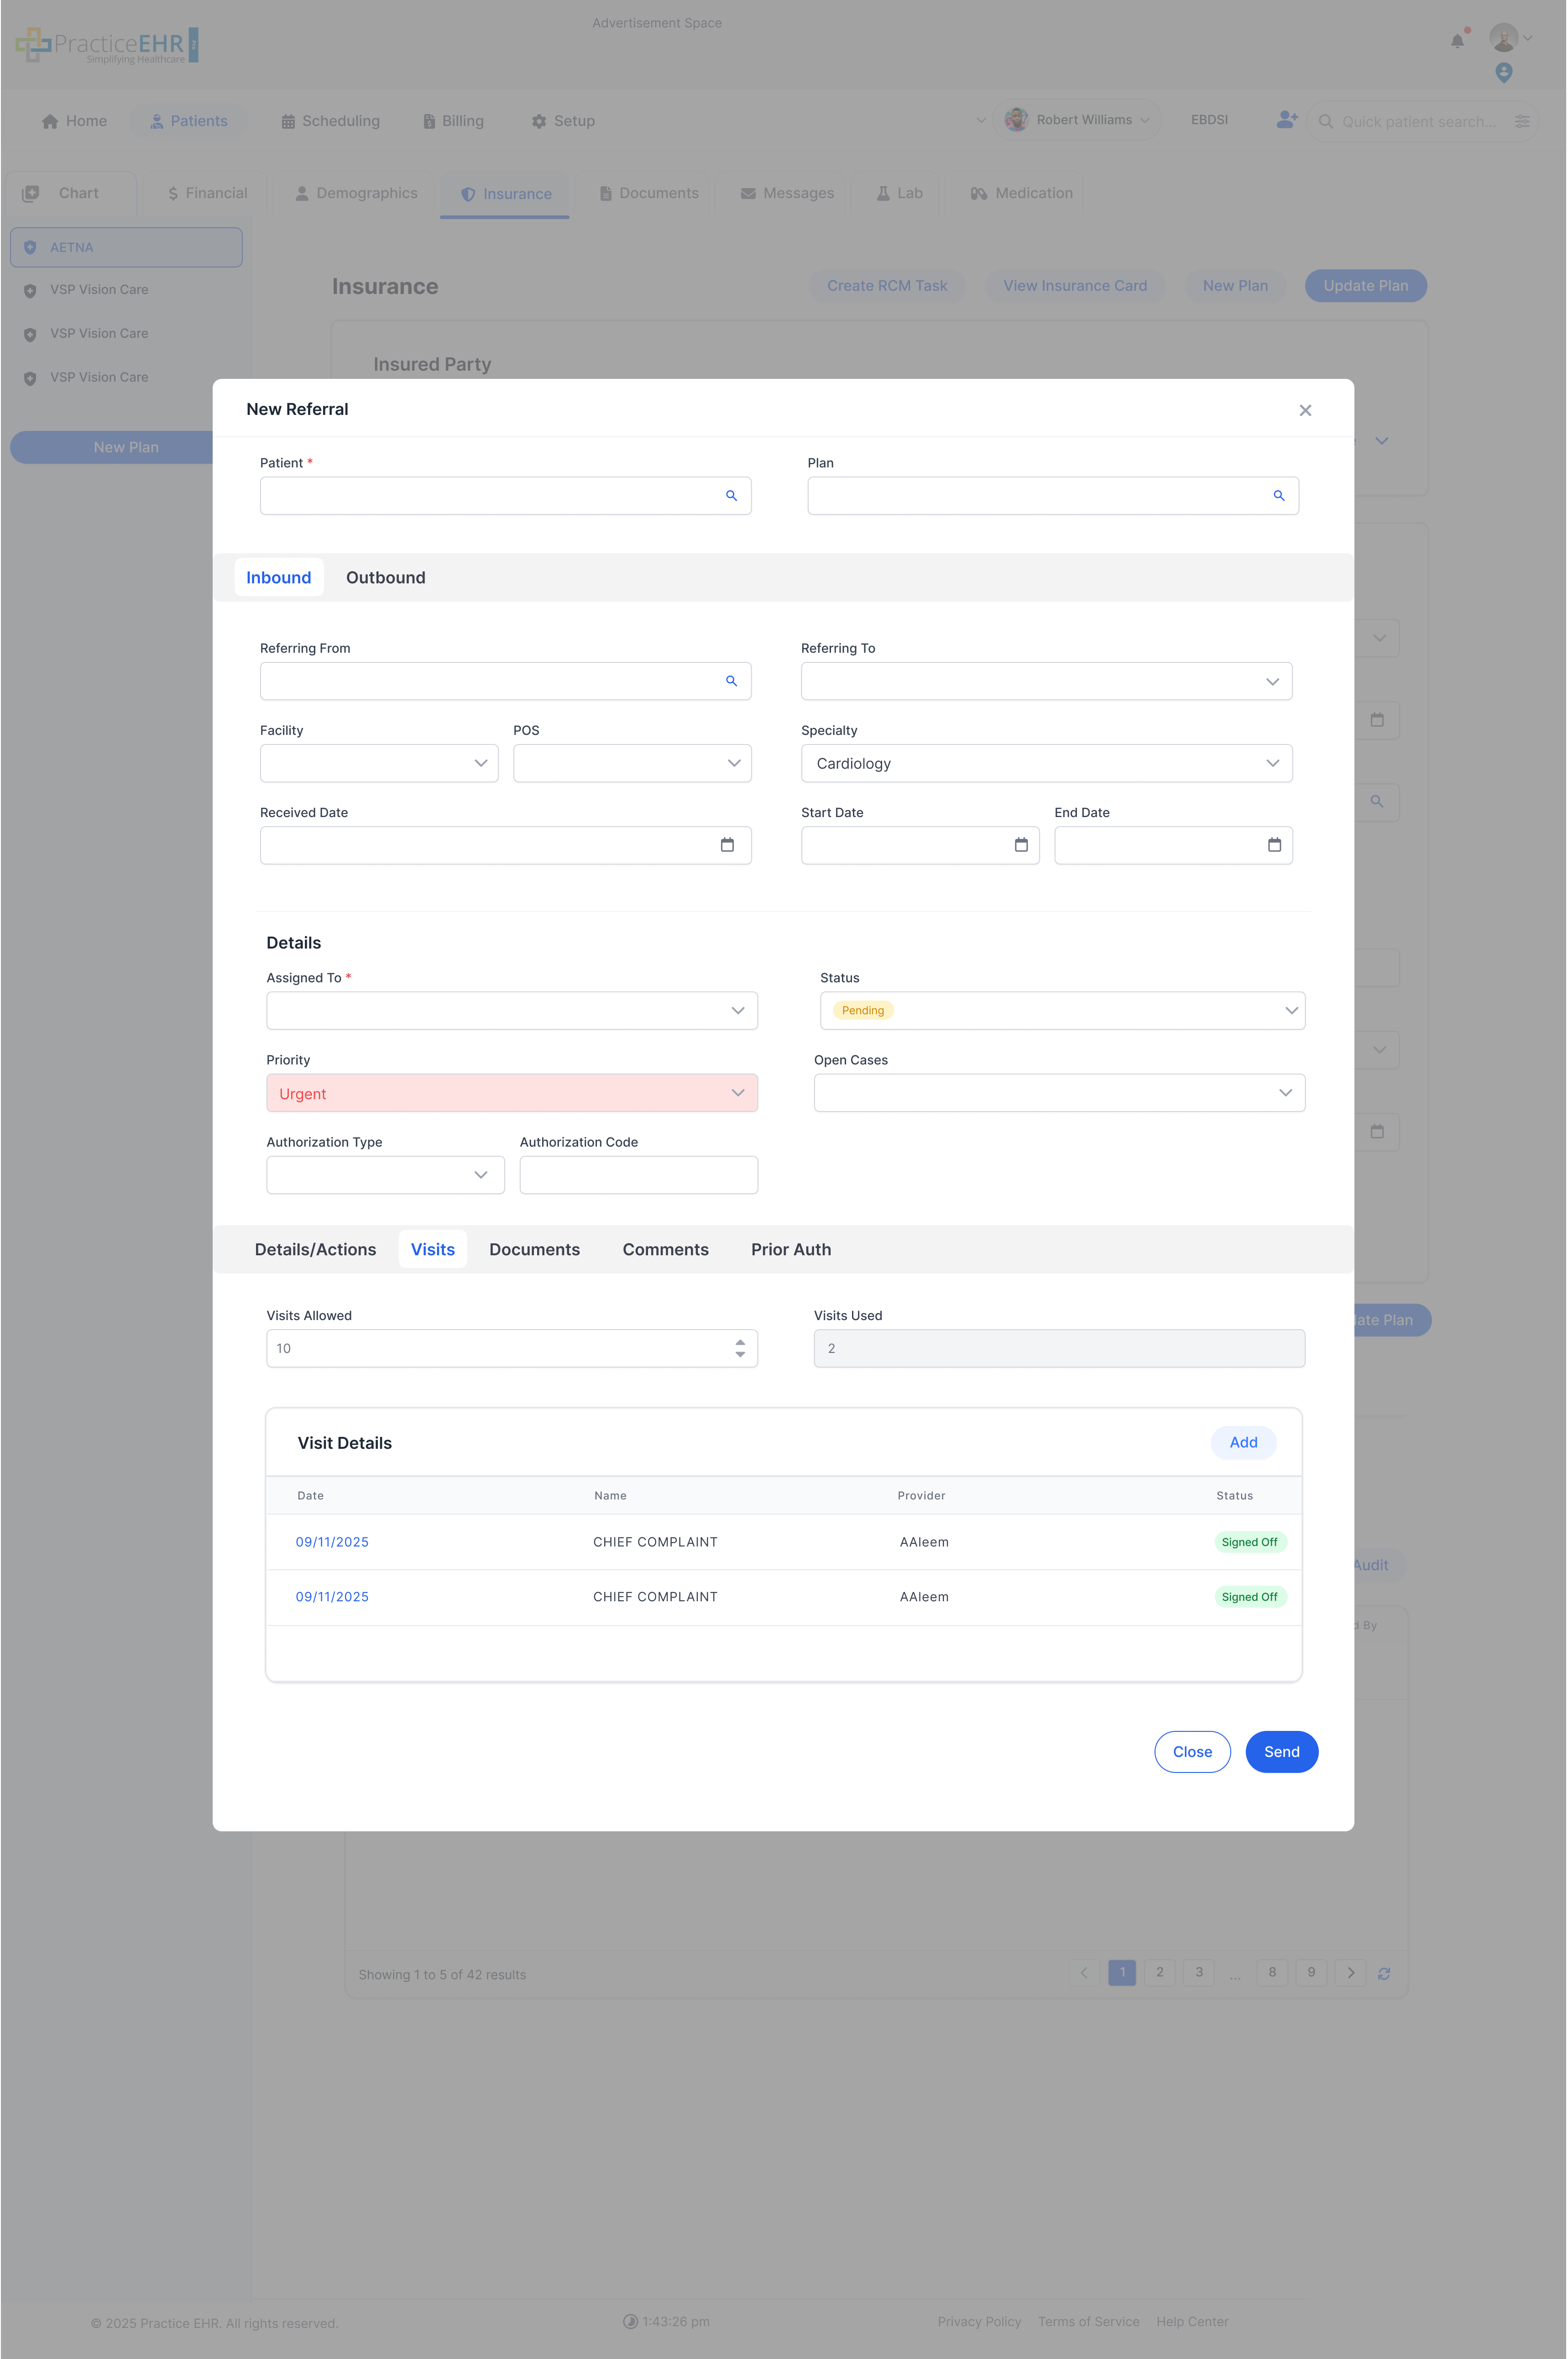Viewport: 1568px width, 2359px height.
Task: Switch the referral to Outbound
Action: (386, 577)
